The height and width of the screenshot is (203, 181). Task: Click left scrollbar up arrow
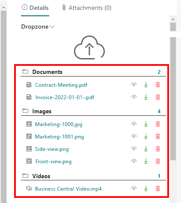click(x=3, y=7)
